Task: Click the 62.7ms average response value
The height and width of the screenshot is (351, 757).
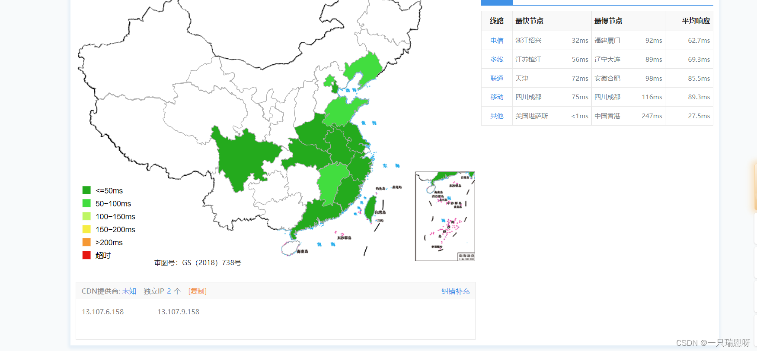Action: pyautogui.click(x=699, y=41)
